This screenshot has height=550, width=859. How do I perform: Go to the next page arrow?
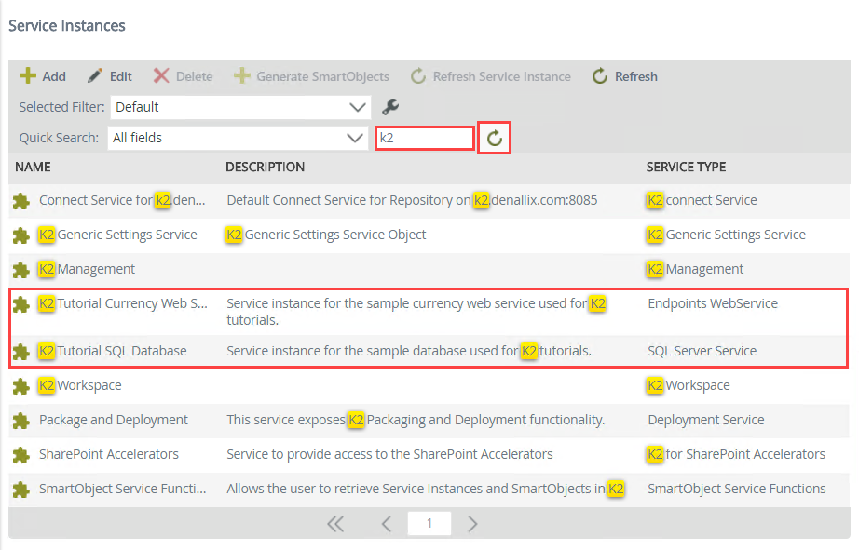pyautogui.click(x=472, y=524)
